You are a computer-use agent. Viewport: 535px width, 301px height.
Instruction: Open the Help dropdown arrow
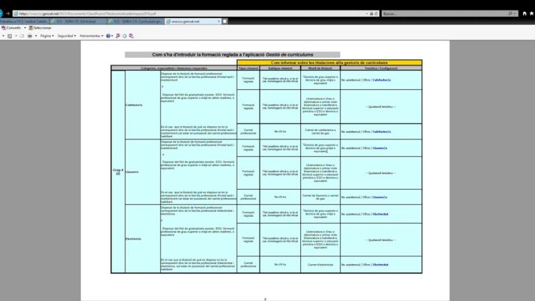[x=112, y=36]
